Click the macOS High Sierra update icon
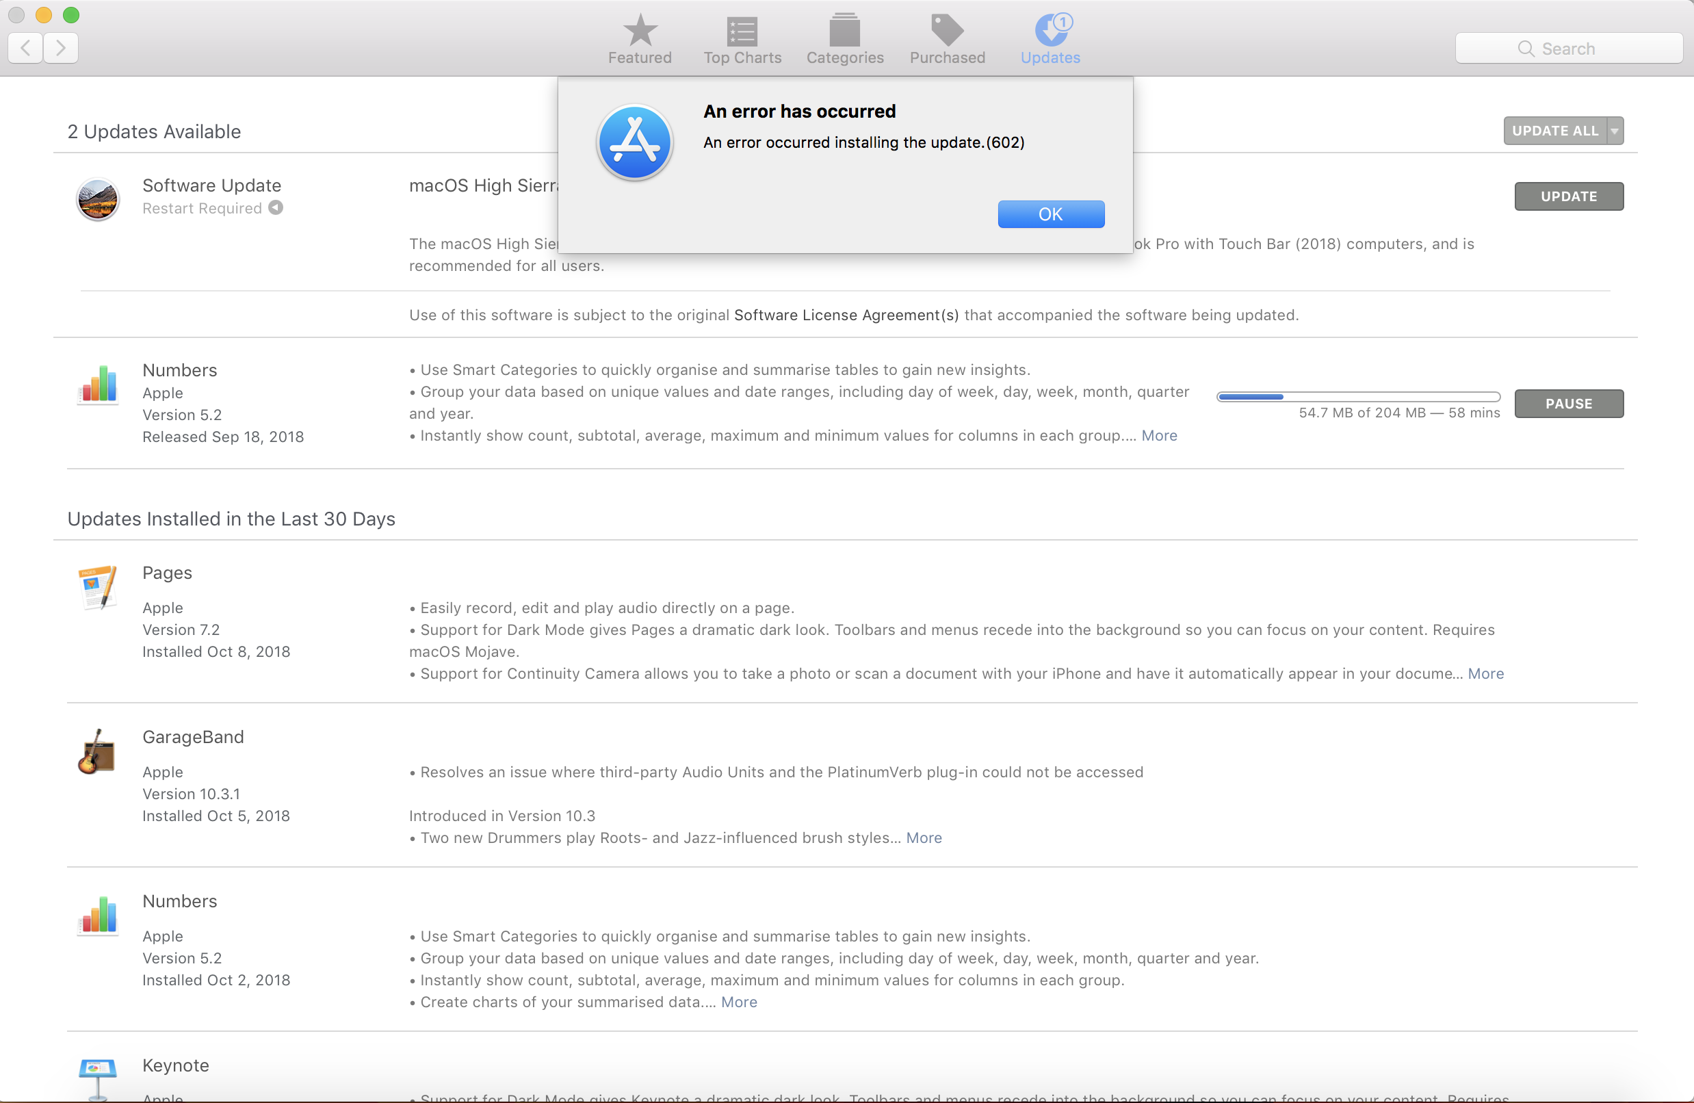The height and width of the screenshot is (1103, 1694). (98, 198)
